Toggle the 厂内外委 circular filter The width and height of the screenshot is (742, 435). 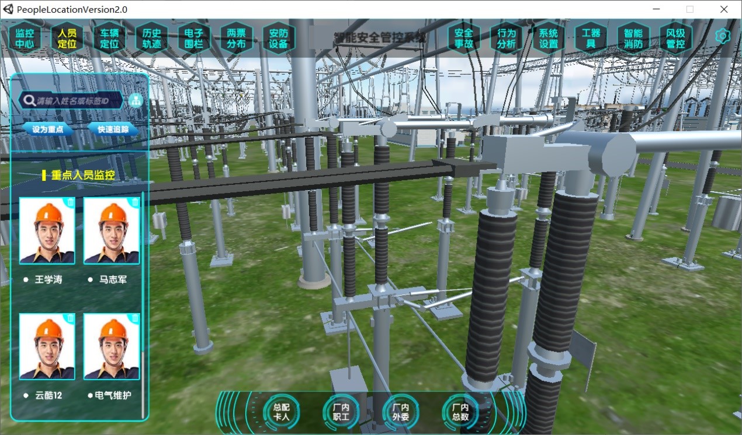[x=400, y=412]
